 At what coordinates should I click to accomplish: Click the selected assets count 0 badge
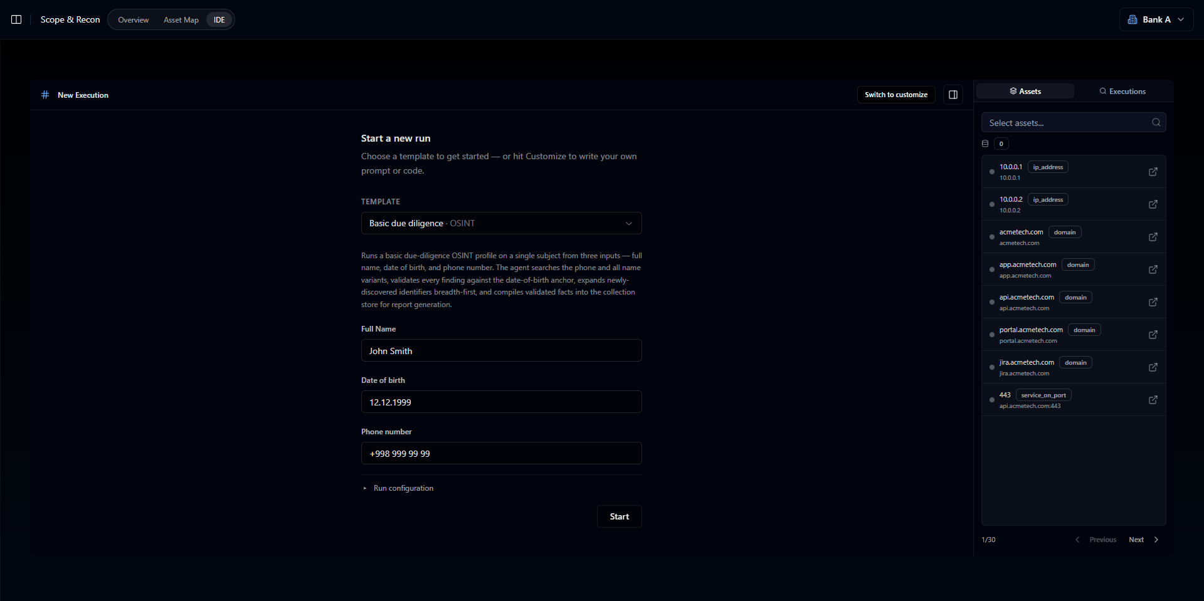click(x=1001, y=144)
